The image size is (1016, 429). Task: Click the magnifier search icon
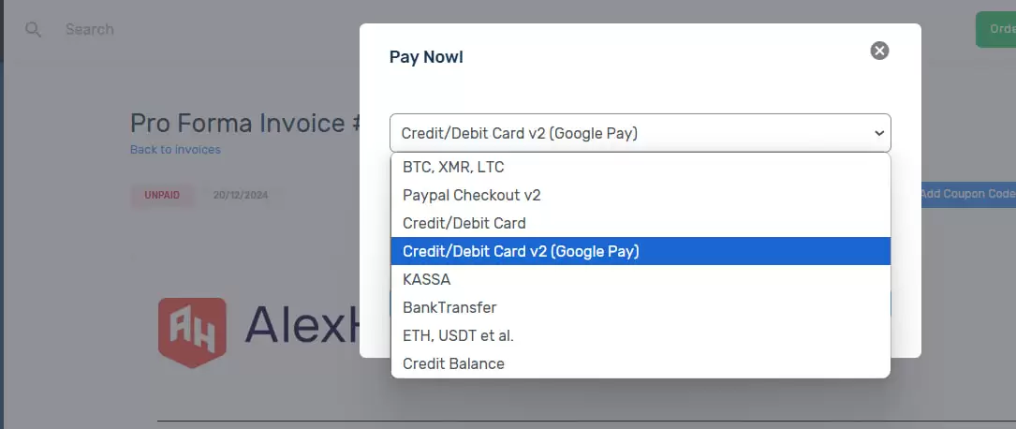coord(33,29)
